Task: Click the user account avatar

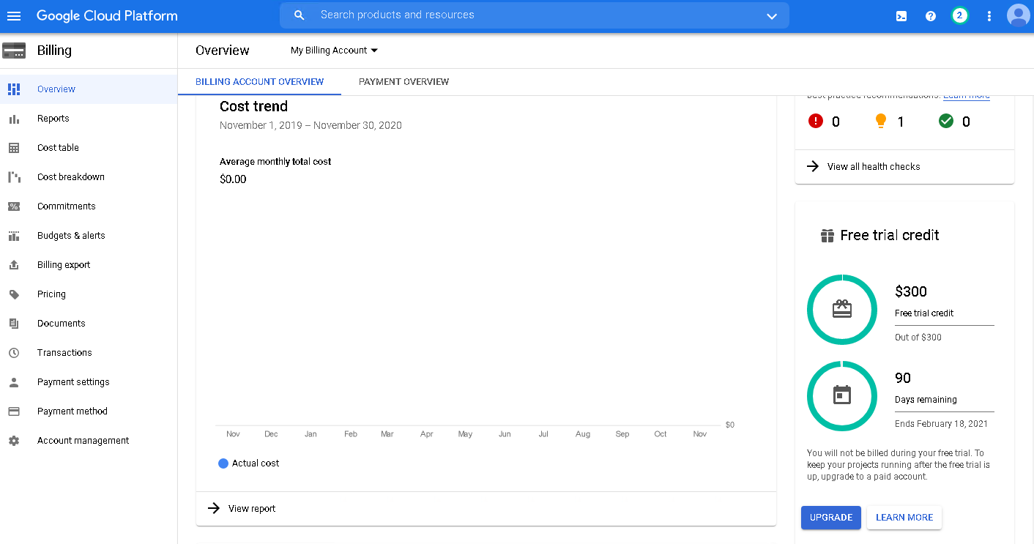Action: (1018, 15)
